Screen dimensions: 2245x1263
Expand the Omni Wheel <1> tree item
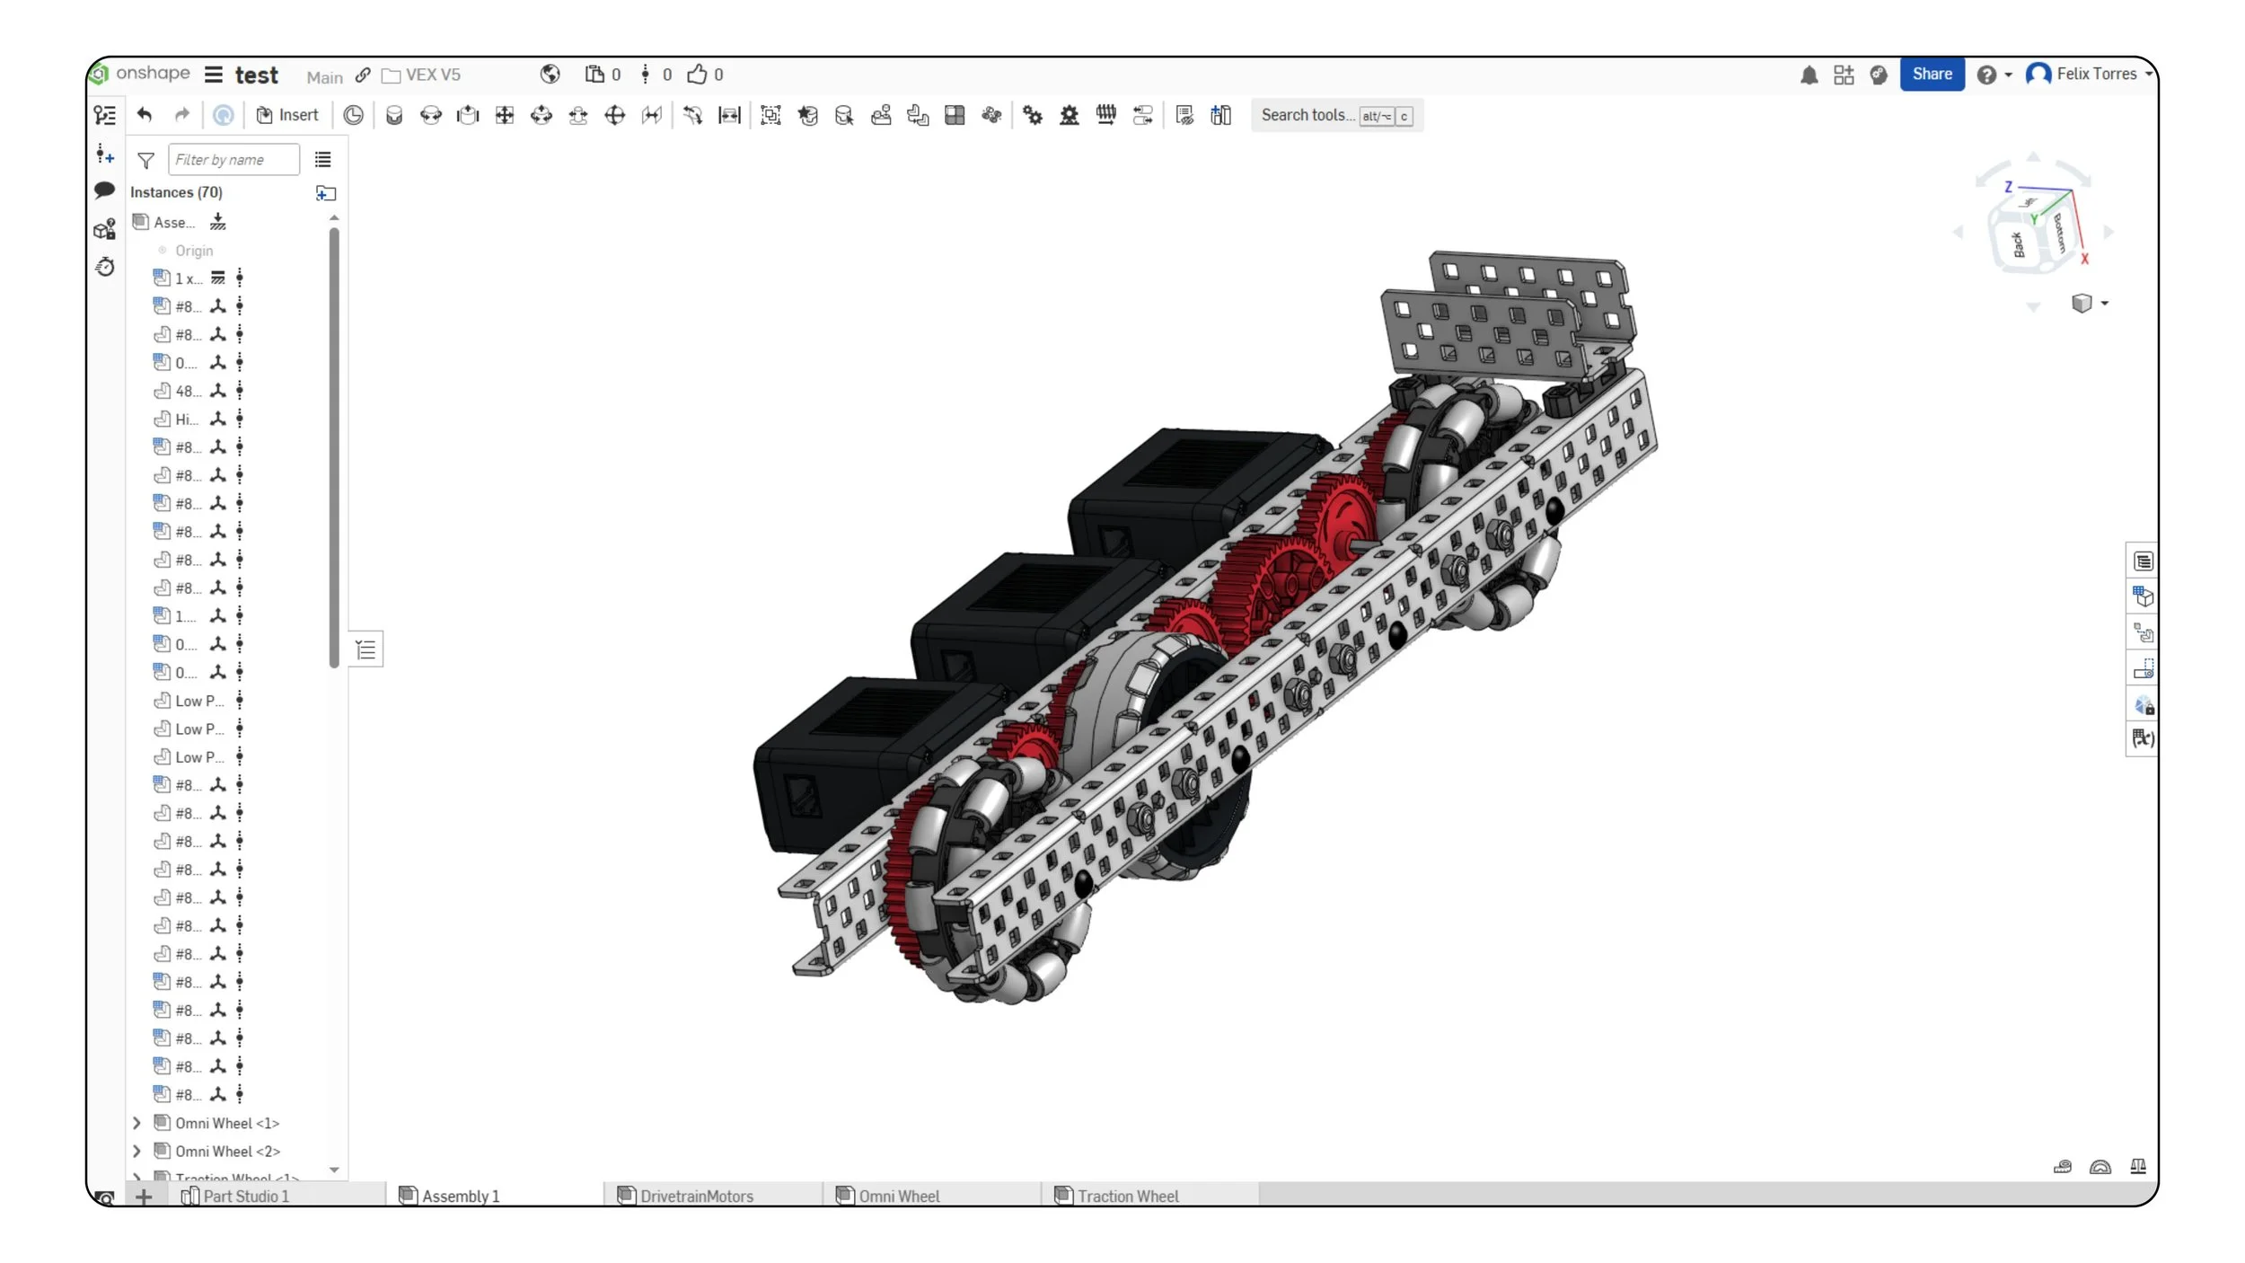[x=136, y=1123]
